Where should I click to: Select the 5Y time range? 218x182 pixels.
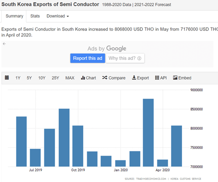(x=29, y=78)
